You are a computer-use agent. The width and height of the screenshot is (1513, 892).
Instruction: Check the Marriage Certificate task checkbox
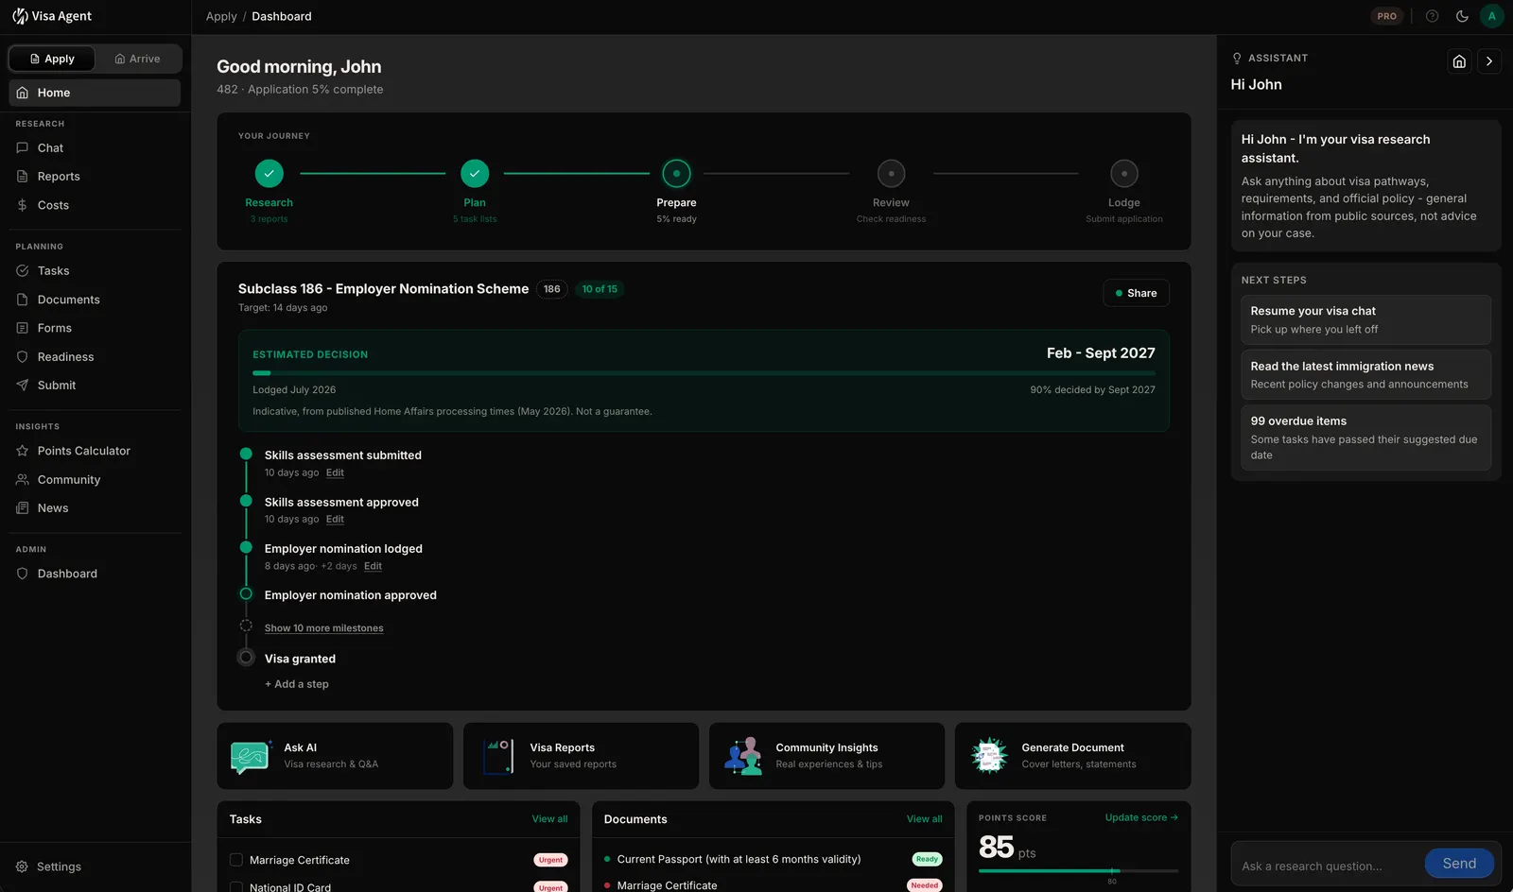(x=236, y=860)
